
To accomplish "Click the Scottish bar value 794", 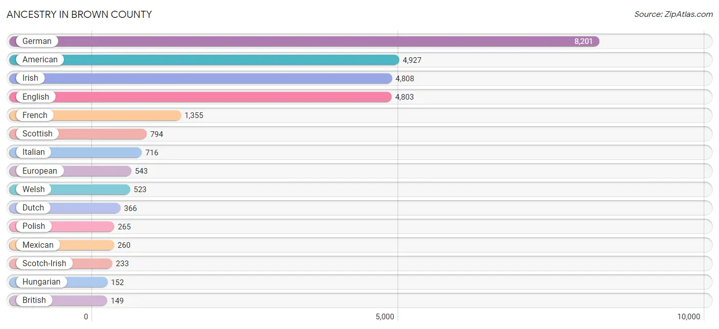I will click(156, 134).
